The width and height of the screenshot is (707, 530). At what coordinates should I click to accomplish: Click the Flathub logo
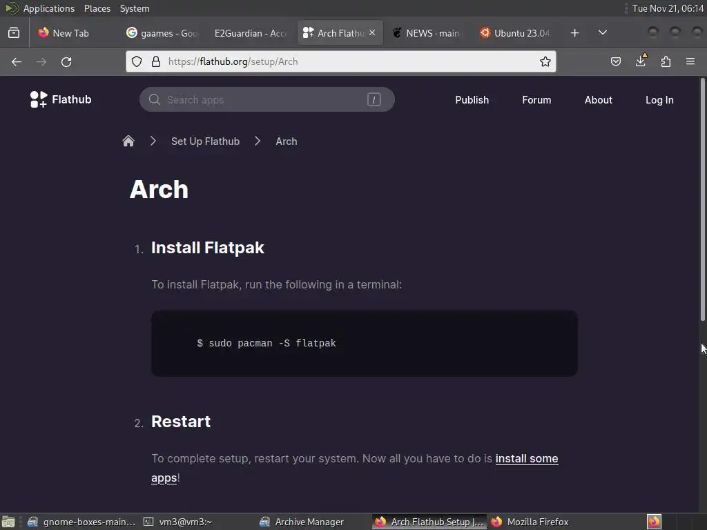[61, 99]
